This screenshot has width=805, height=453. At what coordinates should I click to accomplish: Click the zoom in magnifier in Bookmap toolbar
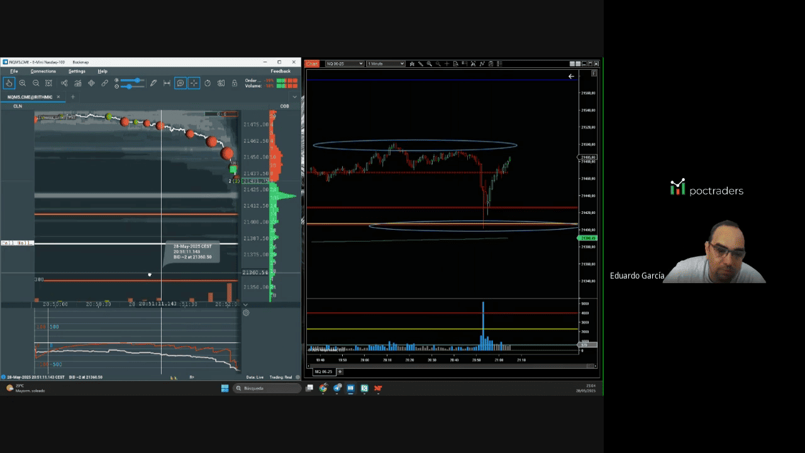23,83
